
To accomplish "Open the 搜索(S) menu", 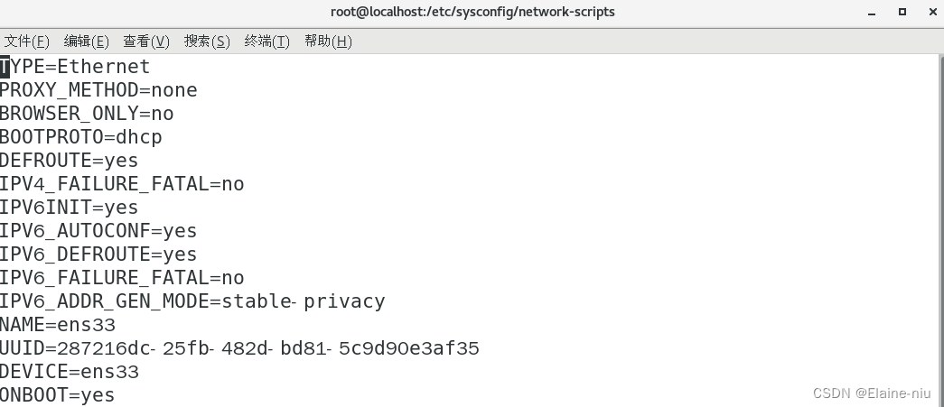I will coord(207,42).
